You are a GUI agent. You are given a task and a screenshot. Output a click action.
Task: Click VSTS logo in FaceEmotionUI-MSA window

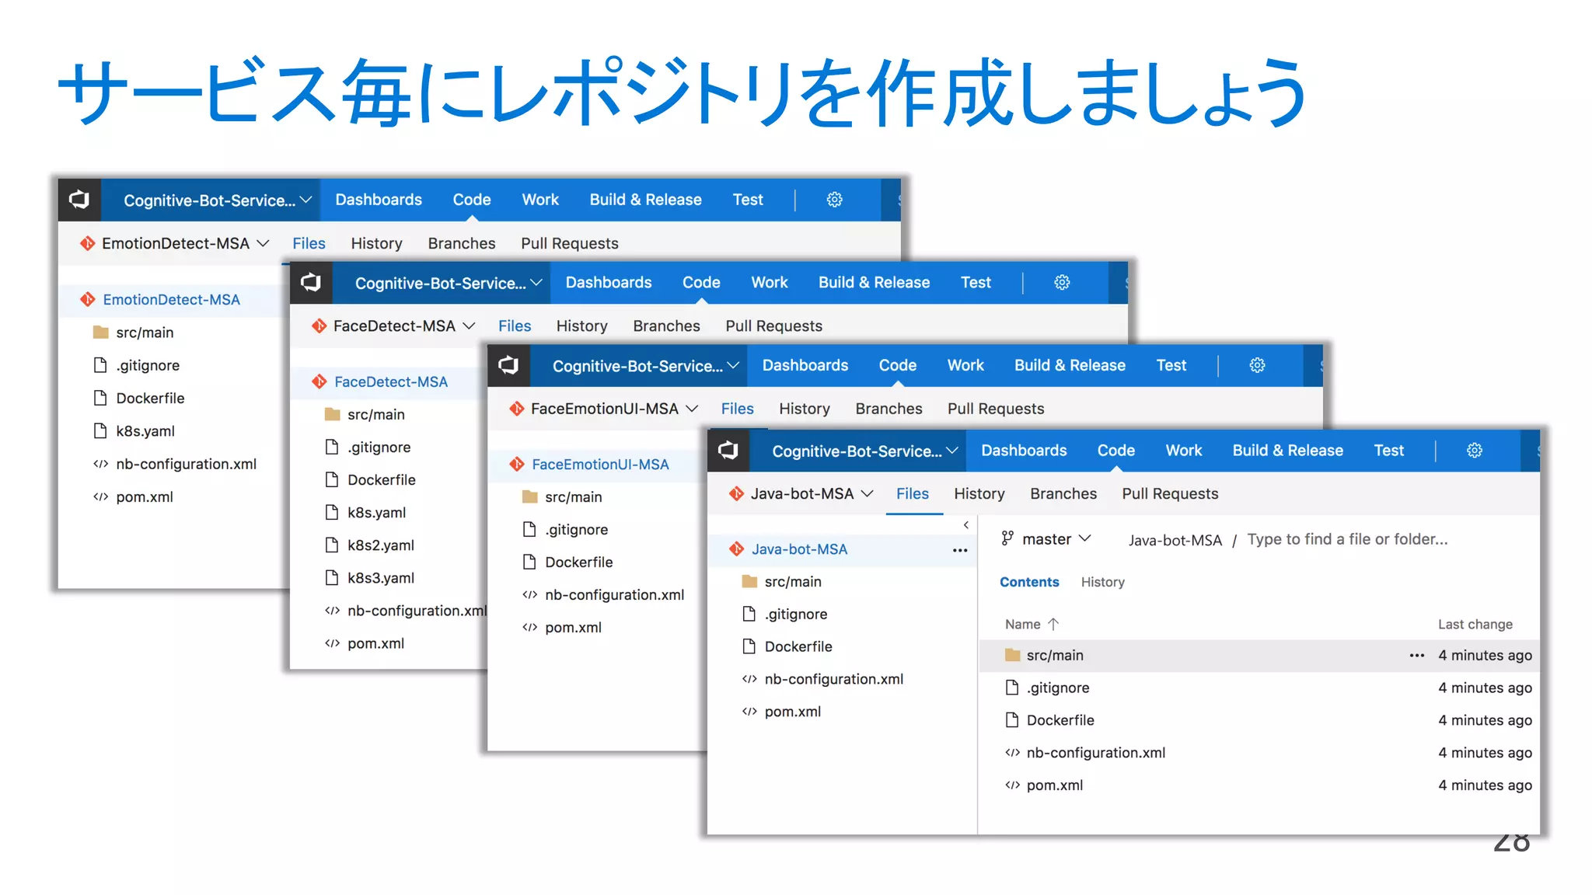pyautogui.click(x=508, y=365)
